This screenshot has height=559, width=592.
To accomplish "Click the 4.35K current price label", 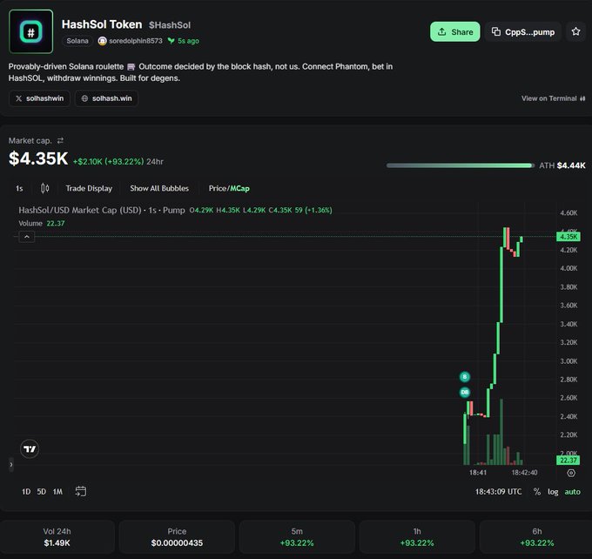I will point(568,237).
